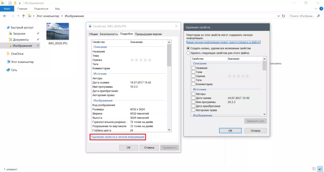Check the Дата съемки checkbox

click(x=193, y=98)
